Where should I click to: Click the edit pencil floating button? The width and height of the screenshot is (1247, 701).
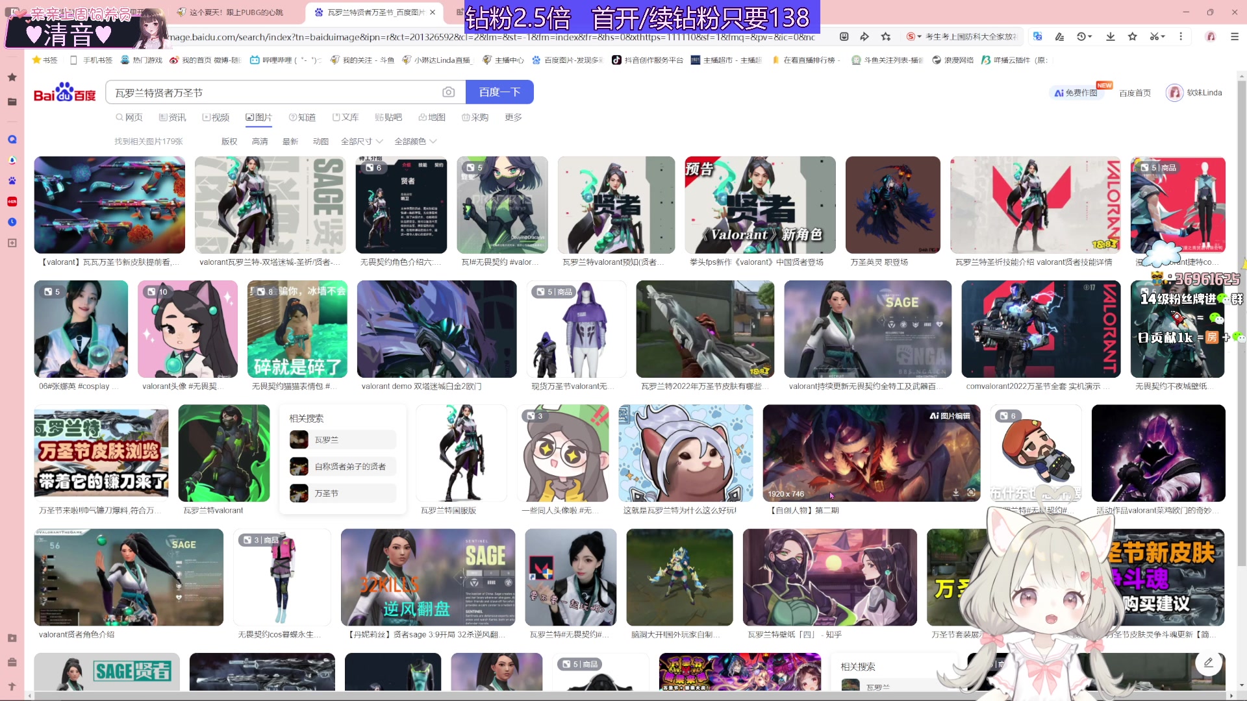(x=1209, y=663)
